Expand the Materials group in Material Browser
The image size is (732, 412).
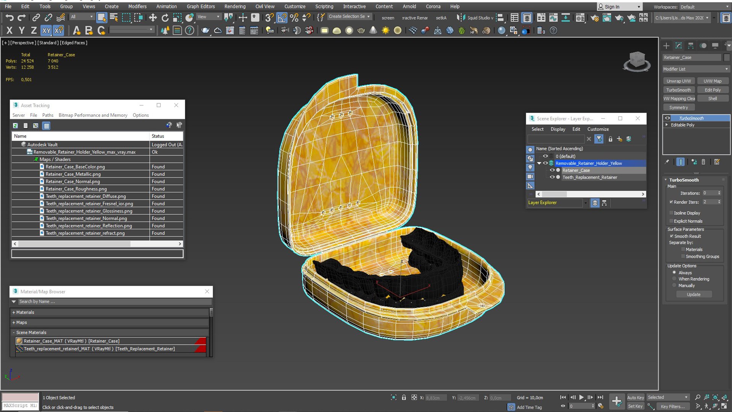[14, 312]
